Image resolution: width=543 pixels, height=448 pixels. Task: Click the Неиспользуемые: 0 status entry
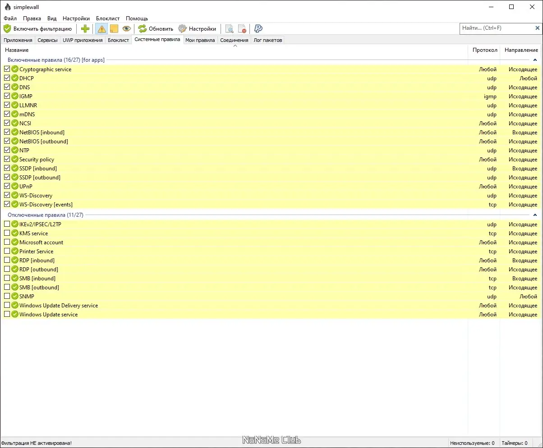click(472, 443)
